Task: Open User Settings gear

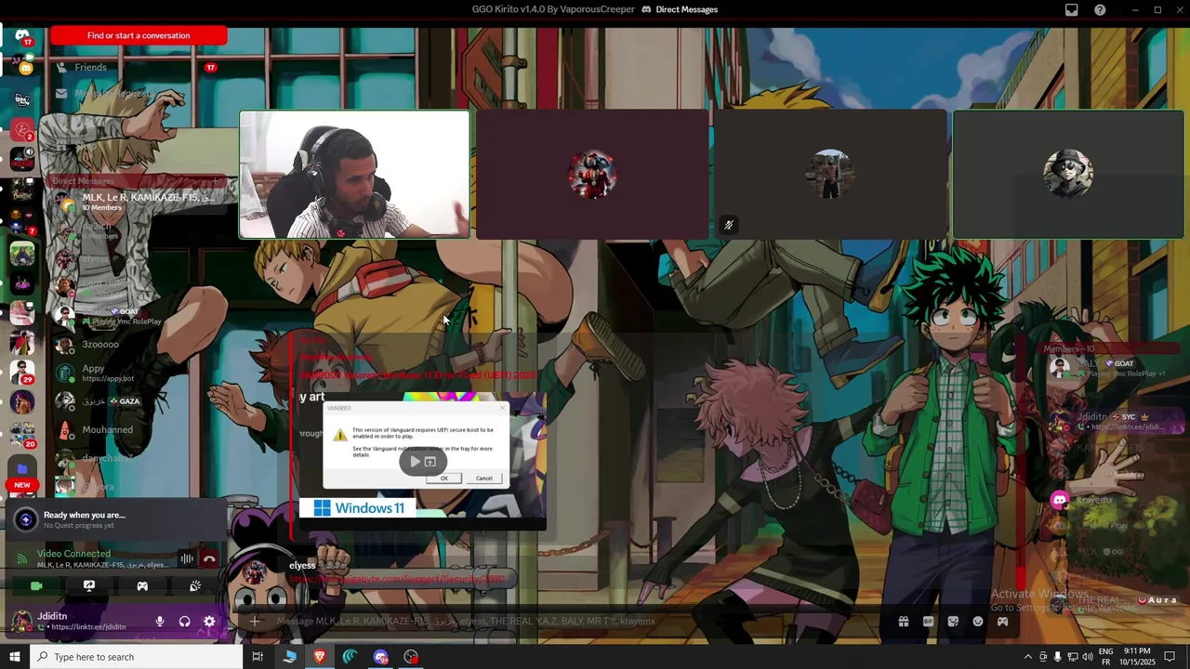Action: tap(209, 622)
